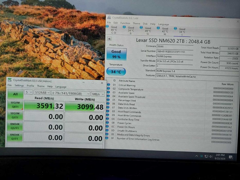This screenshot has height=180, width=240.
Task: Open Language menu in CrystalDiskInfo
Action: [163, 24]
